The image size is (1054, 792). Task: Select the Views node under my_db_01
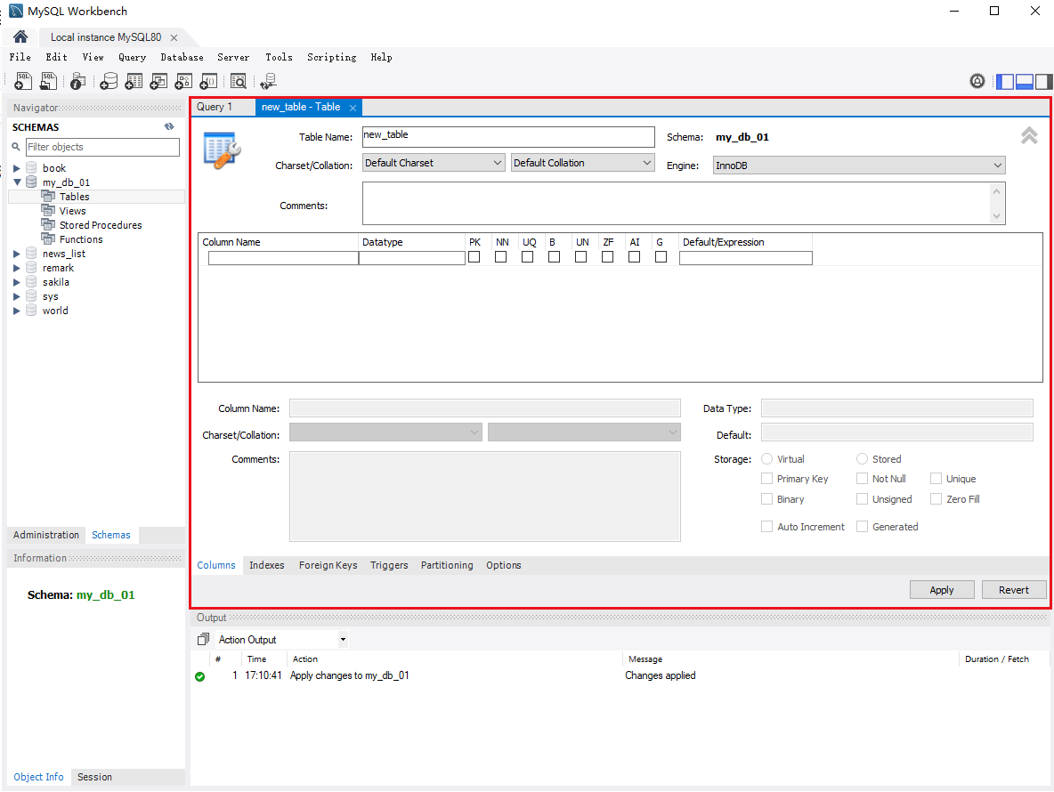(72, 211)
